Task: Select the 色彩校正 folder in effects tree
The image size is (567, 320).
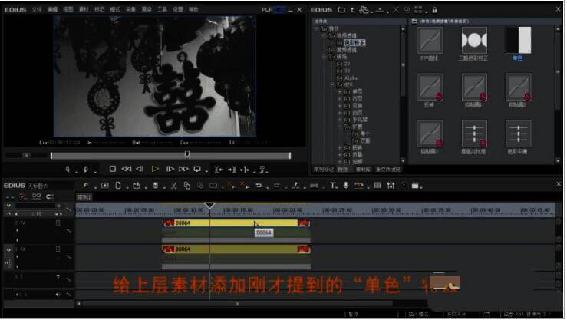Action: tap(354, 43)
